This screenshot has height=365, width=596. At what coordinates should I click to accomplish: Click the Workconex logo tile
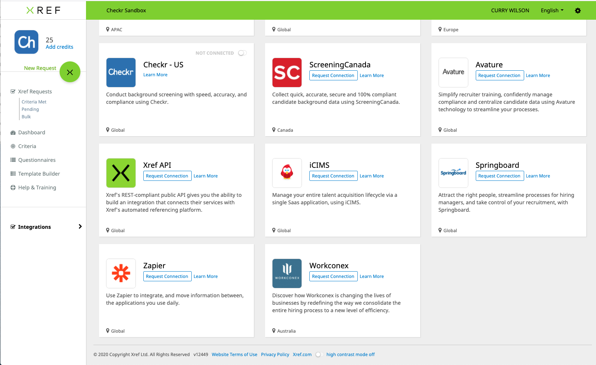(287, 273)
